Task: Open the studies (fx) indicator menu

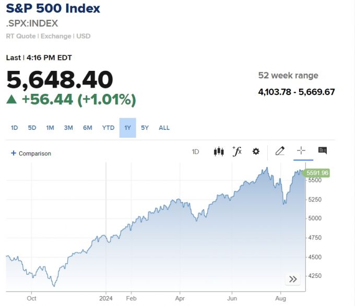Action: click(x=237, y=151)
